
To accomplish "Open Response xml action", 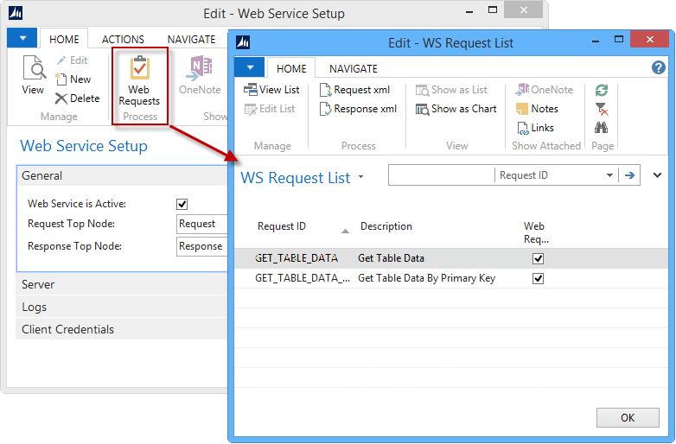I will point(358,109).
